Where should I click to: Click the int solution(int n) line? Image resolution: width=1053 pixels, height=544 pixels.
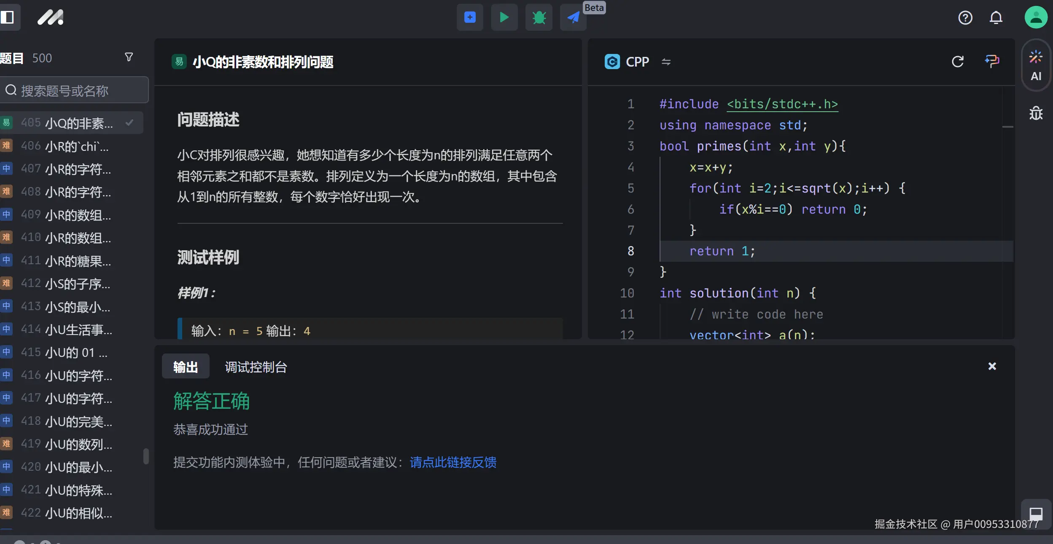(x=738, y=293)
